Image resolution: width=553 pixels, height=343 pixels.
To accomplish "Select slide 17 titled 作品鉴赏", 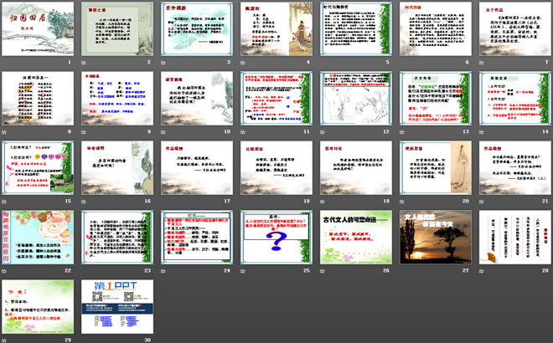I will coord(197,167).
